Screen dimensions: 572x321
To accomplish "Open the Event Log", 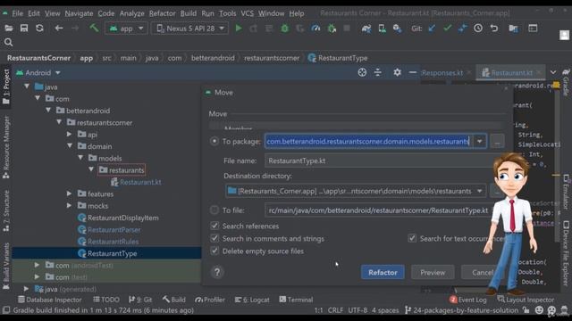I will [x=468, y=300].
